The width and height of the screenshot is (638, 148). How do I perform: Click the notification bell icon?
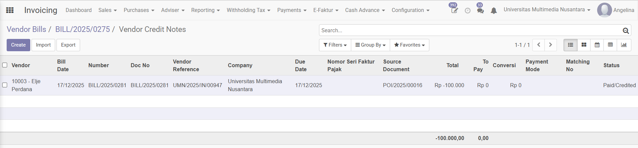pyautogui.click(x=494, y=11)
